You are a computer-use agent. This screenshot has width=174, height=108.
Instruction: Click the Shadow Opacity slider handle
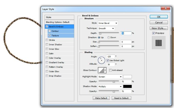114,91
